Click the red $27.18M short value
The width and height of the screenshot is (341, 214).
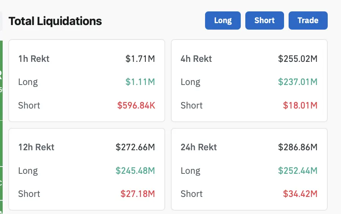click(x=137, y=194)
